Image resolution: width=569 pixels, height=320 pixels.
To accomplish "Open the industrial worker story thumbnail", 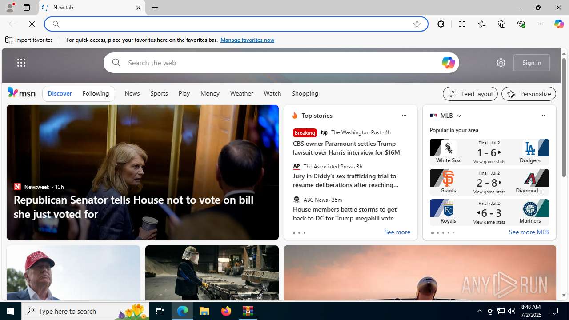I will click(212, 273).
